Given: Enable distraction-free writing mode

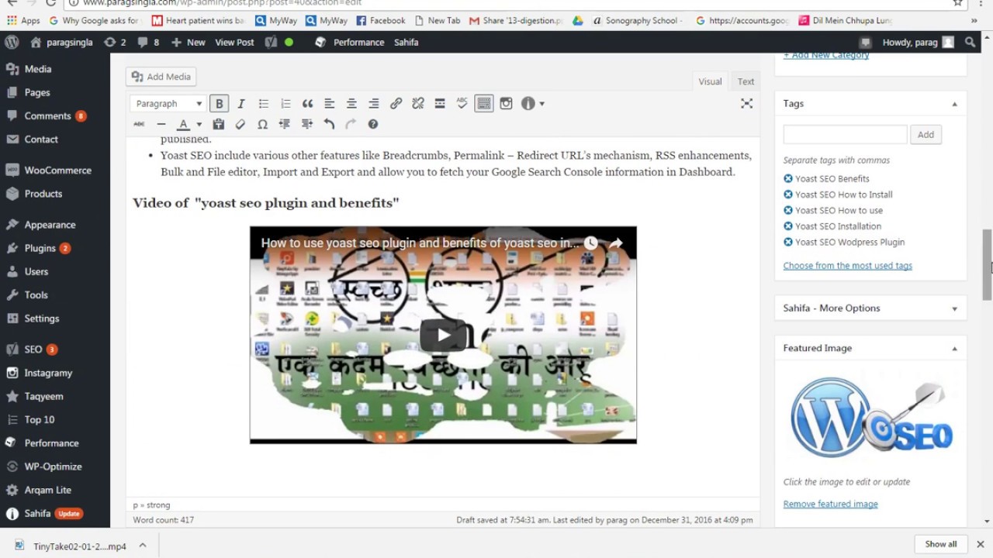Looking at the screenshot, I should click(x=746, y=103).
